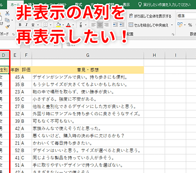
Task: Open the 配置 group dialog launcher
Action: click(173, 34)
